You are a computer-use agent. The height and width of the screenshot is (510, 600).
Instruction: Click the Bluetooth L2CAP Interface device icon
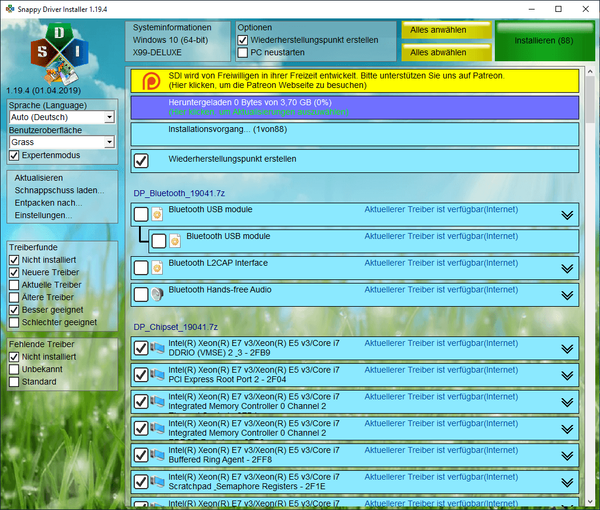157,268
